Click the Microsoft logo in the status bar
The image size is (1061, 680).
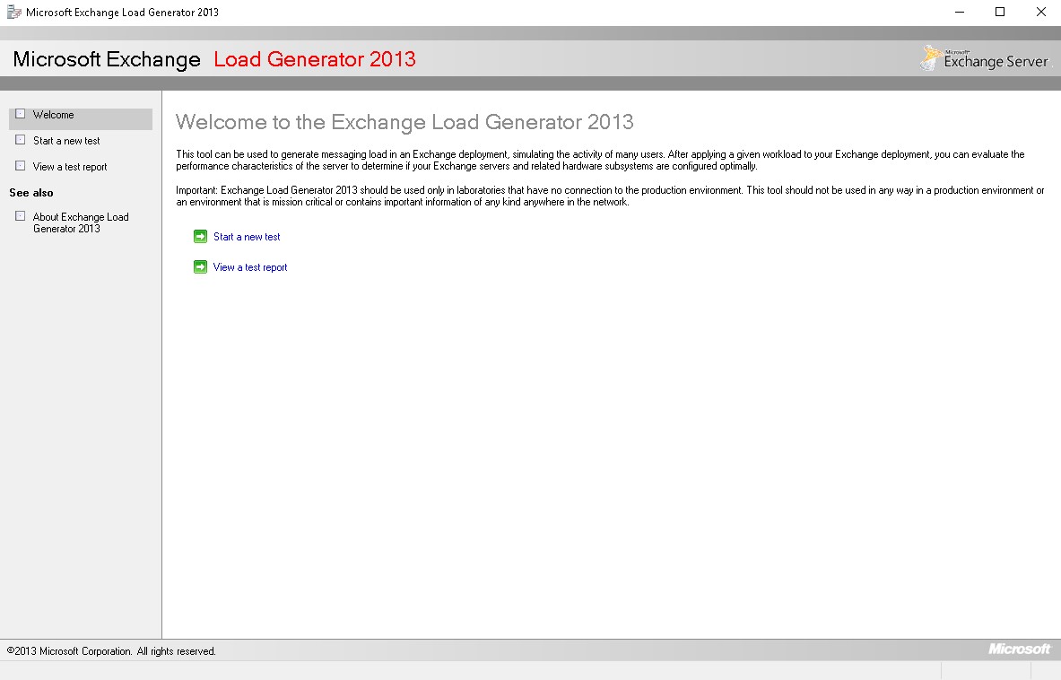pyautogui.click(x=1021, y=649)
